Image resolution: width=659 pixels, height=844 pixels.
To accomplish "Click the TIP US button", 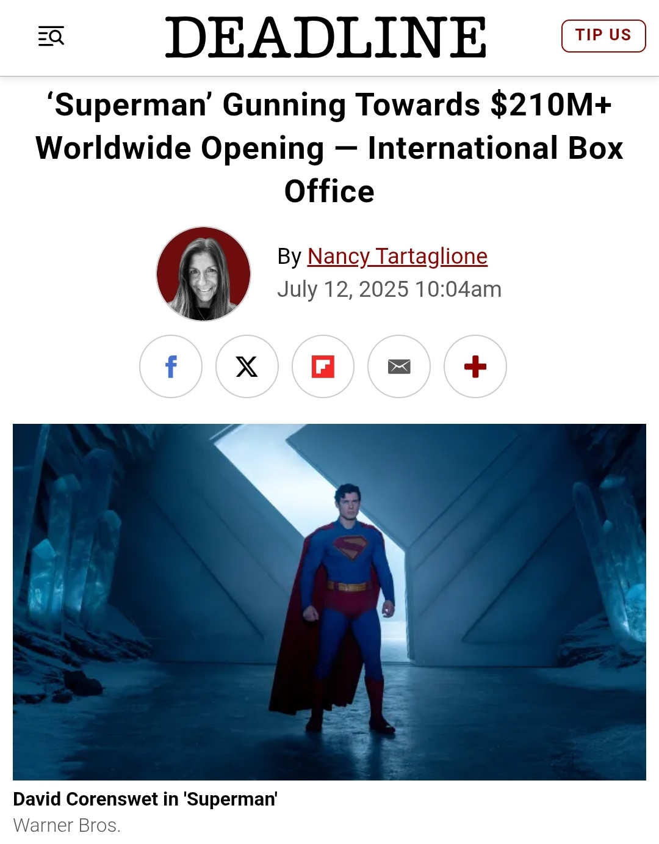I will pos(603,35).
